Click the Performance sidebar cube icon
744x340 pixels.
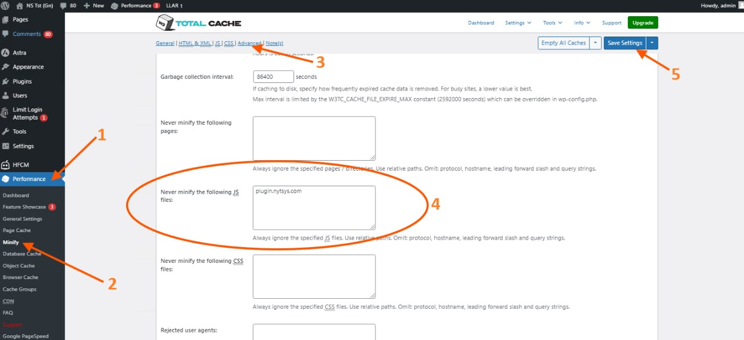point(6,179)
